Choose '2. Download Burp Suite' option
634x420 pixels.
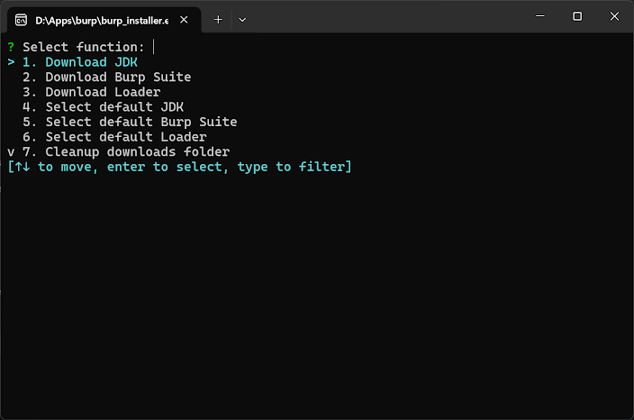coord(107,77)
